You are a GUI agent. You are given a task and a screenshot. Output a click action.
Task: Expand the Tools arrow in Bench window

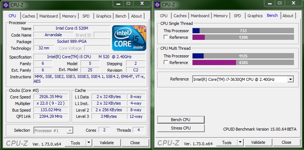pyautogui.click(x=240, y=142)
